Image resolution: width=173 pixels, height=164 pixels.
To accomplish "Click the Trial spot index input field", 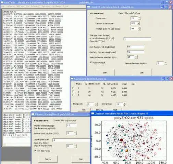I will 137,39.
